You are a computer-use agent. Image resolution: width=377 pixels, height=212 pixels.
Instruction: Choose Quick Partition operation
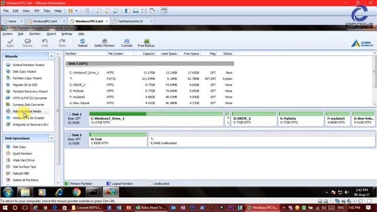point(22,154)
